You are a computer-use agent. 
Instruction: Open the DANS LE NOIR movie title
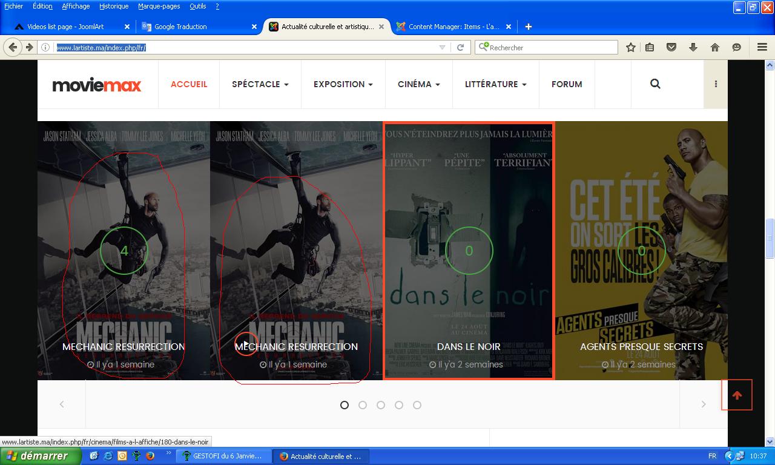(469, 346)
